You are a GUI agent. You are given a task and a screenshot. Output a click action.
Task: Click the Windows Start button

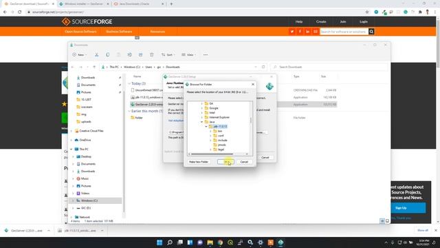[159, 242]
